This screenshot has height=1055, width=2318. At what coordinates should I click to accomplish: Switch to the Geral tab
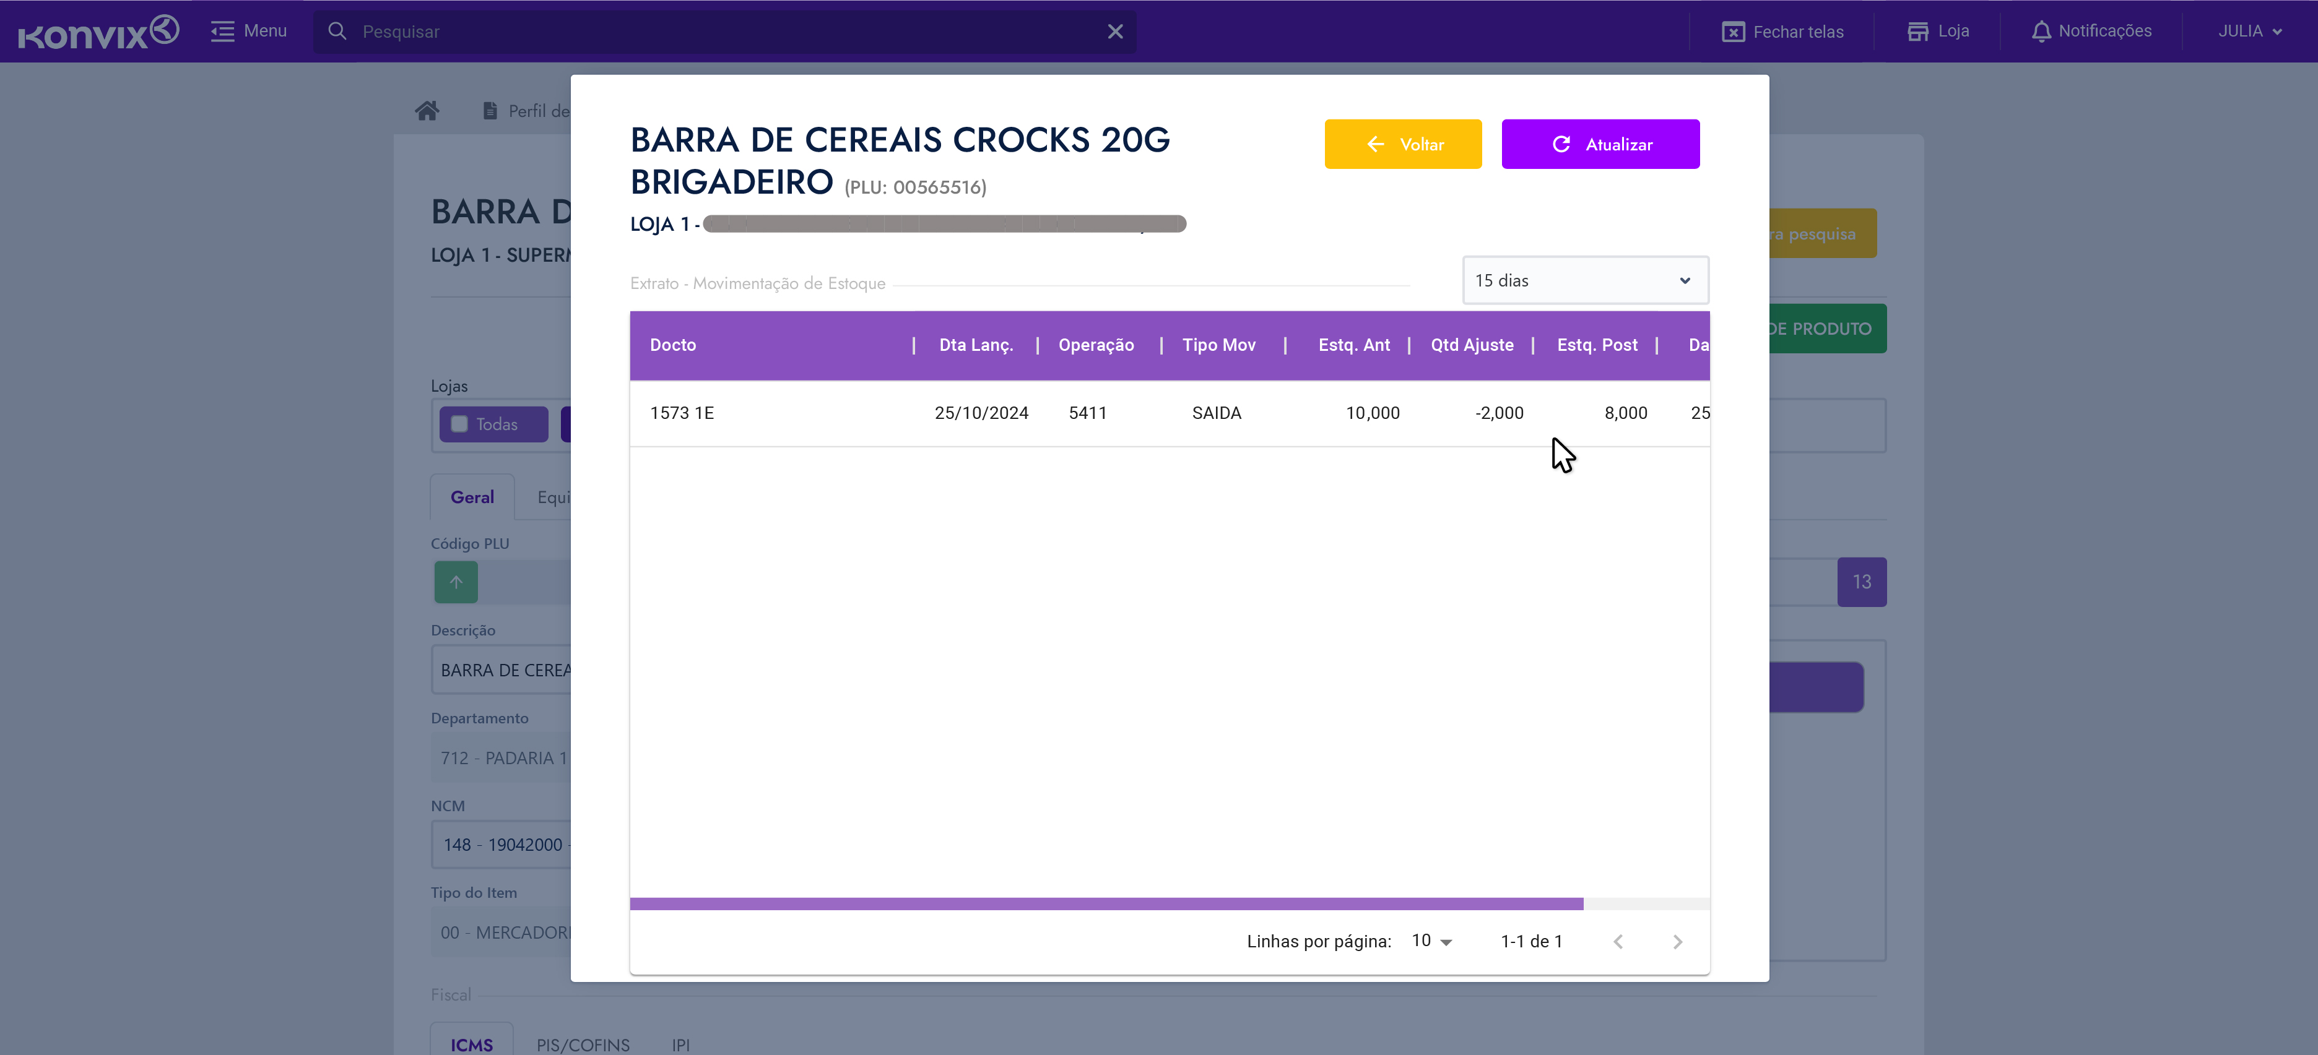(472, 497)
